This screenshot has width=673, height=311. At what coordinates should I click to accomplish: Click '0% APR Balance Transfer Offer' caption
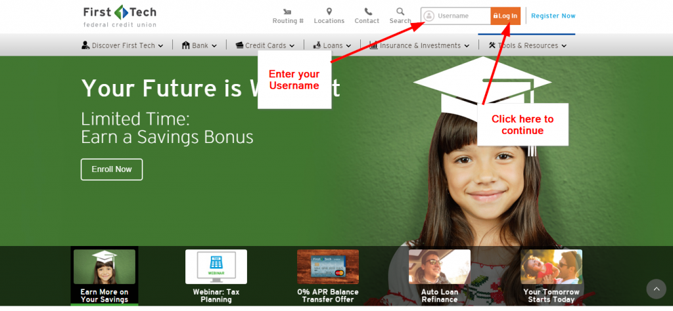point(328,295)
